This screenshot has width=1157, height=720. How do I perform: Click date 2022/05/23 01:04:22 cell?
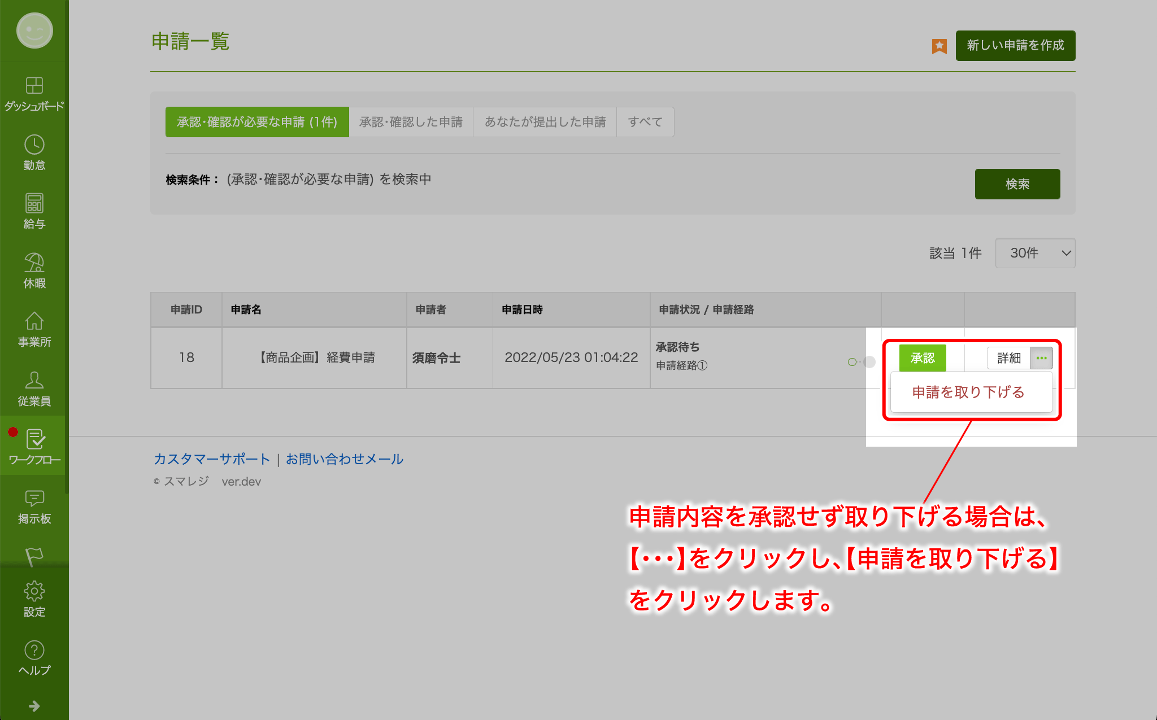[x=571, y=357]
